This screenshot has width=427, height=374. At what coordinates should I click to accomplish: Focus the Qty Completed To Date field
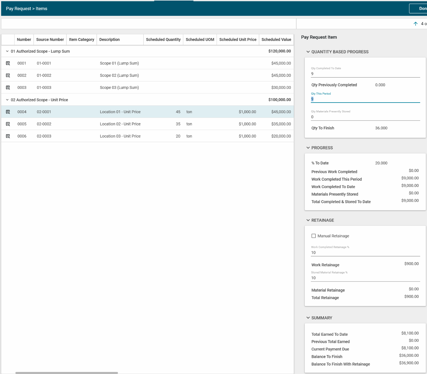click(365, 74)
